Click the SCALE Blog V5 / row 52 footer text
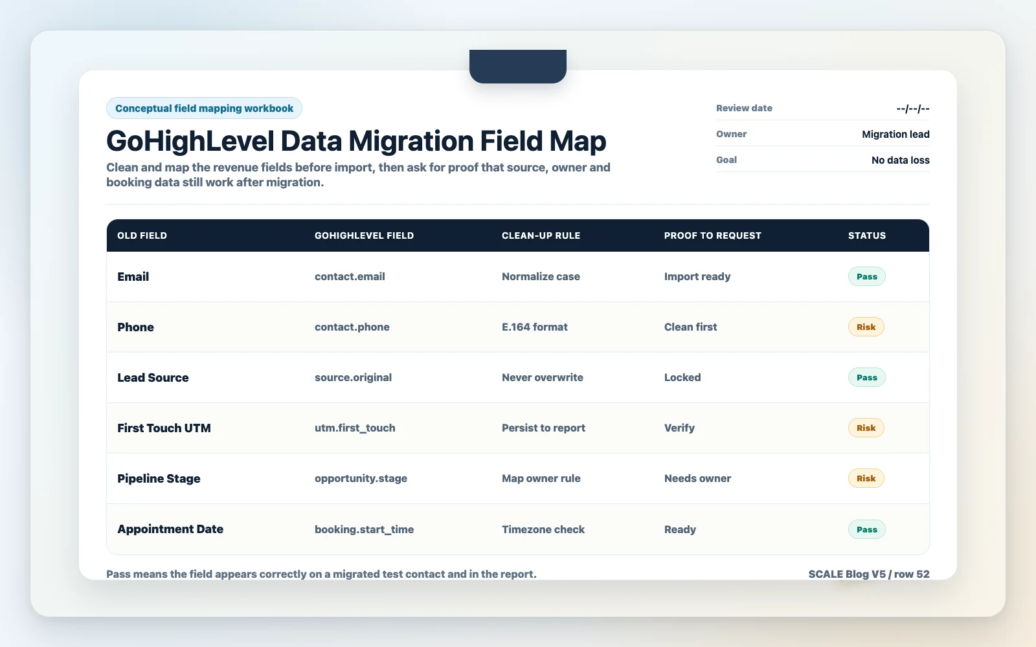 [x=869, y=574]
